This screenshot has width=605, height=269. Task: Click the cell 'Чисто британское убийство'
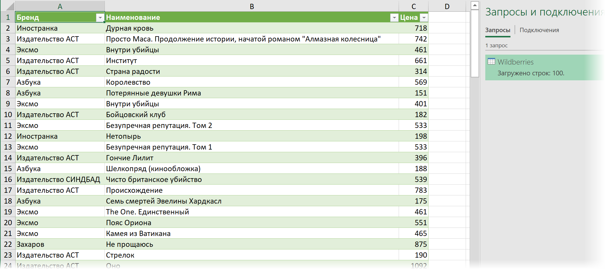(x=252, y=179)
